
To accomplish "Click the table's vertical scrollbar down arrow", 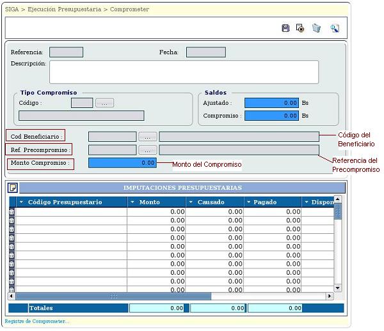I will [x=337, y=288].
